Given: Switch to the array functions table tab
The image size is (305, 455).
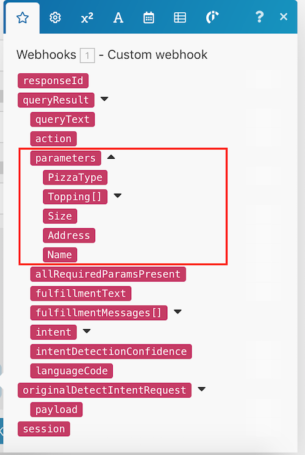Looking at the screenshot, I should pos(180,18).
